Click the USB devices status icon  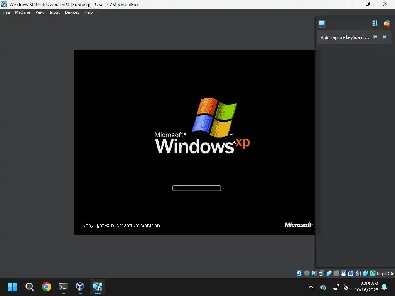click(x=329, y=273)
